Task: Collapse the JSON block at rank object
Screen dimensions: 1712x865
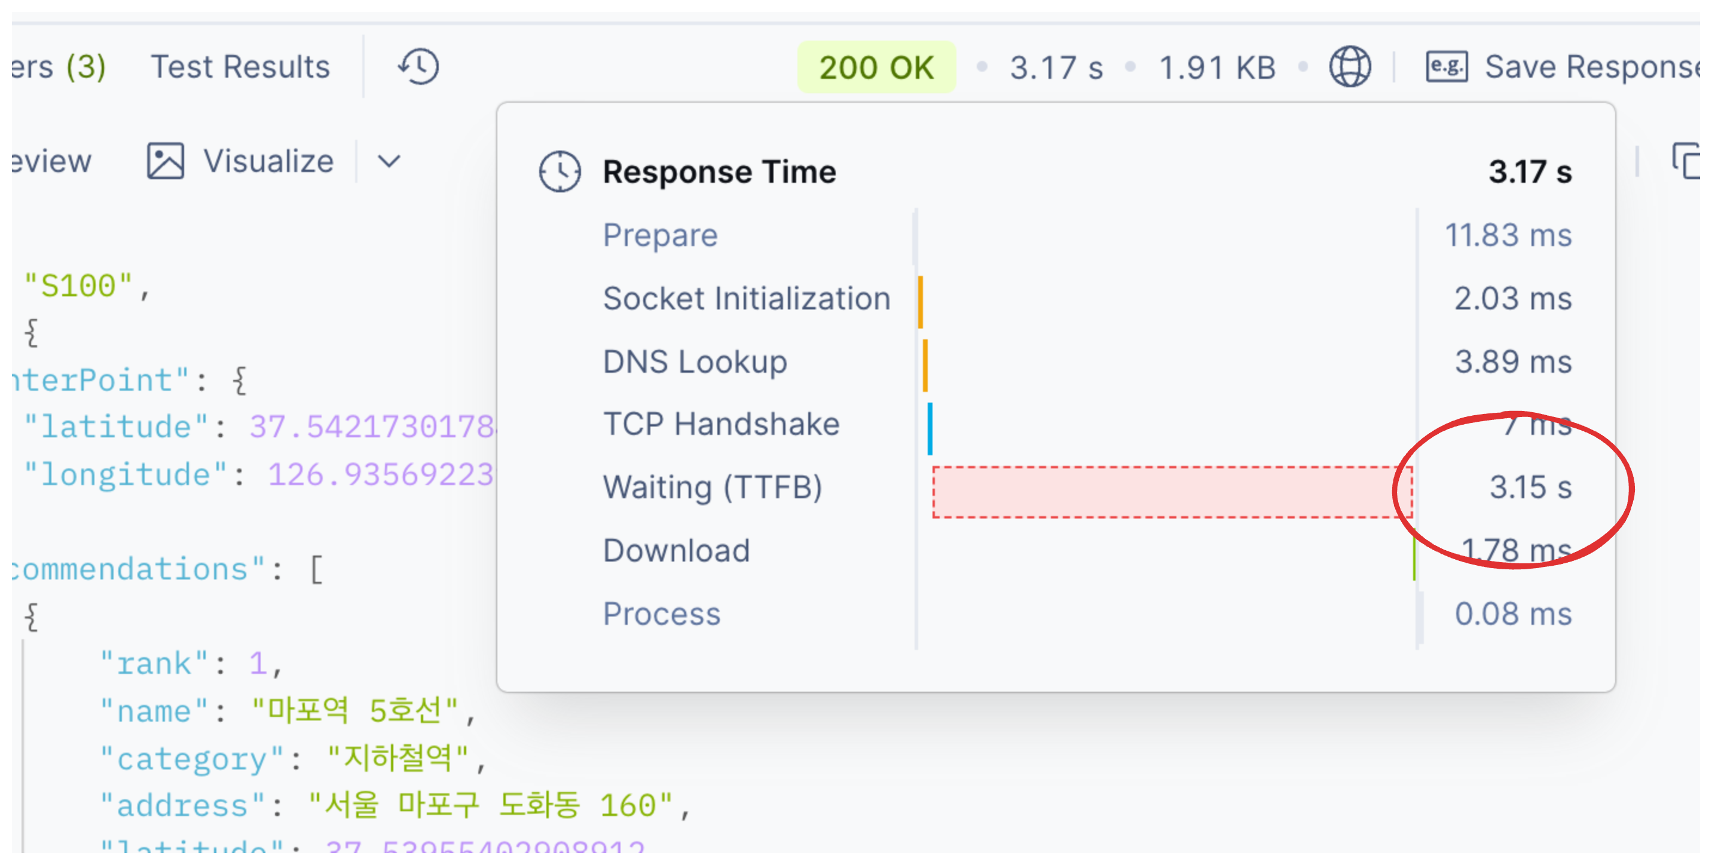Action: pyautogui.click(x=30, y=616)
